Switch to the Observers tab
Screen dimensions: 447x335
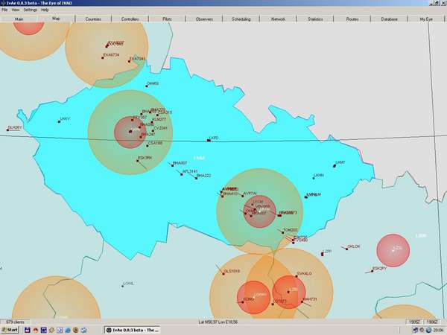(x=204, y=19)
